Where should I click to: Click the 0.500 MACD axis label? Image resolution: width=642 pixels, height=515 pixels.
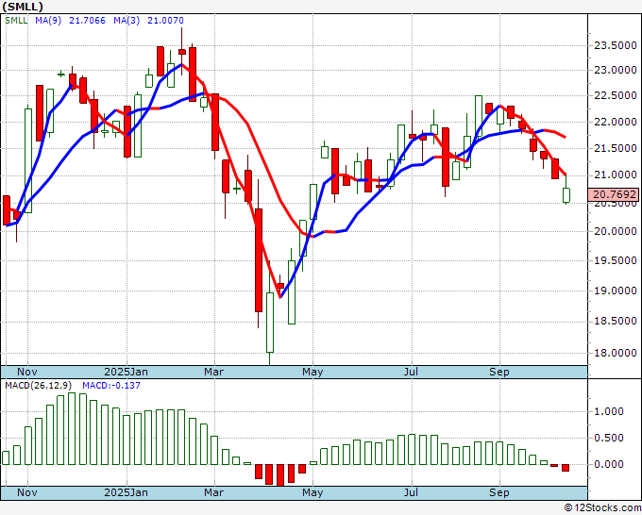click(609, 438)
